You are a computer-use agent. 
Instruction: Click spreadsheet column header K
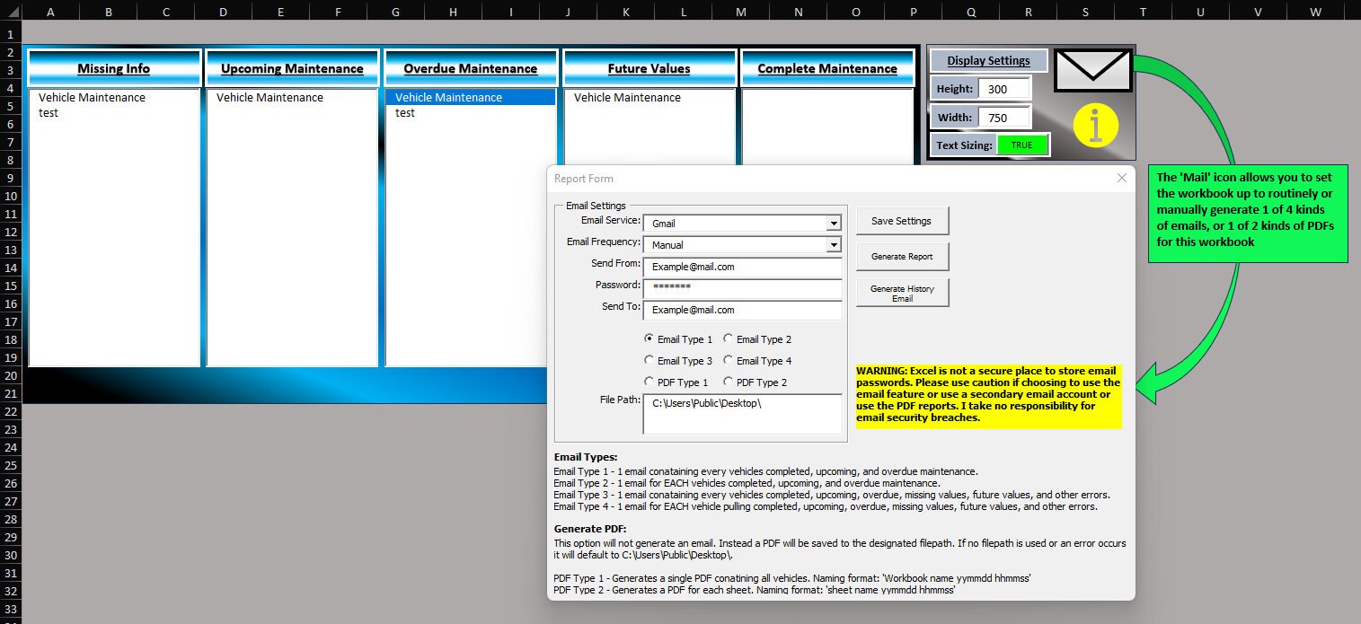tap(625, 12)
